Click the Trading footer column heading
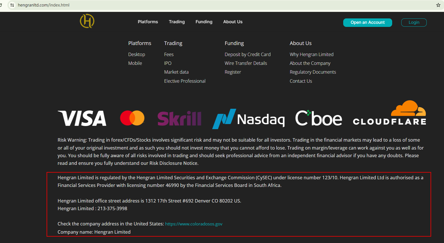 [x=173, y=43]
